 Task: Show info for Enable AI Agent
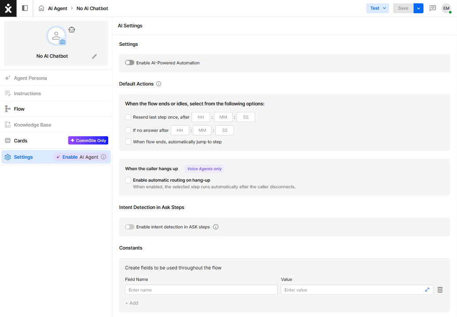coord(104,157)
